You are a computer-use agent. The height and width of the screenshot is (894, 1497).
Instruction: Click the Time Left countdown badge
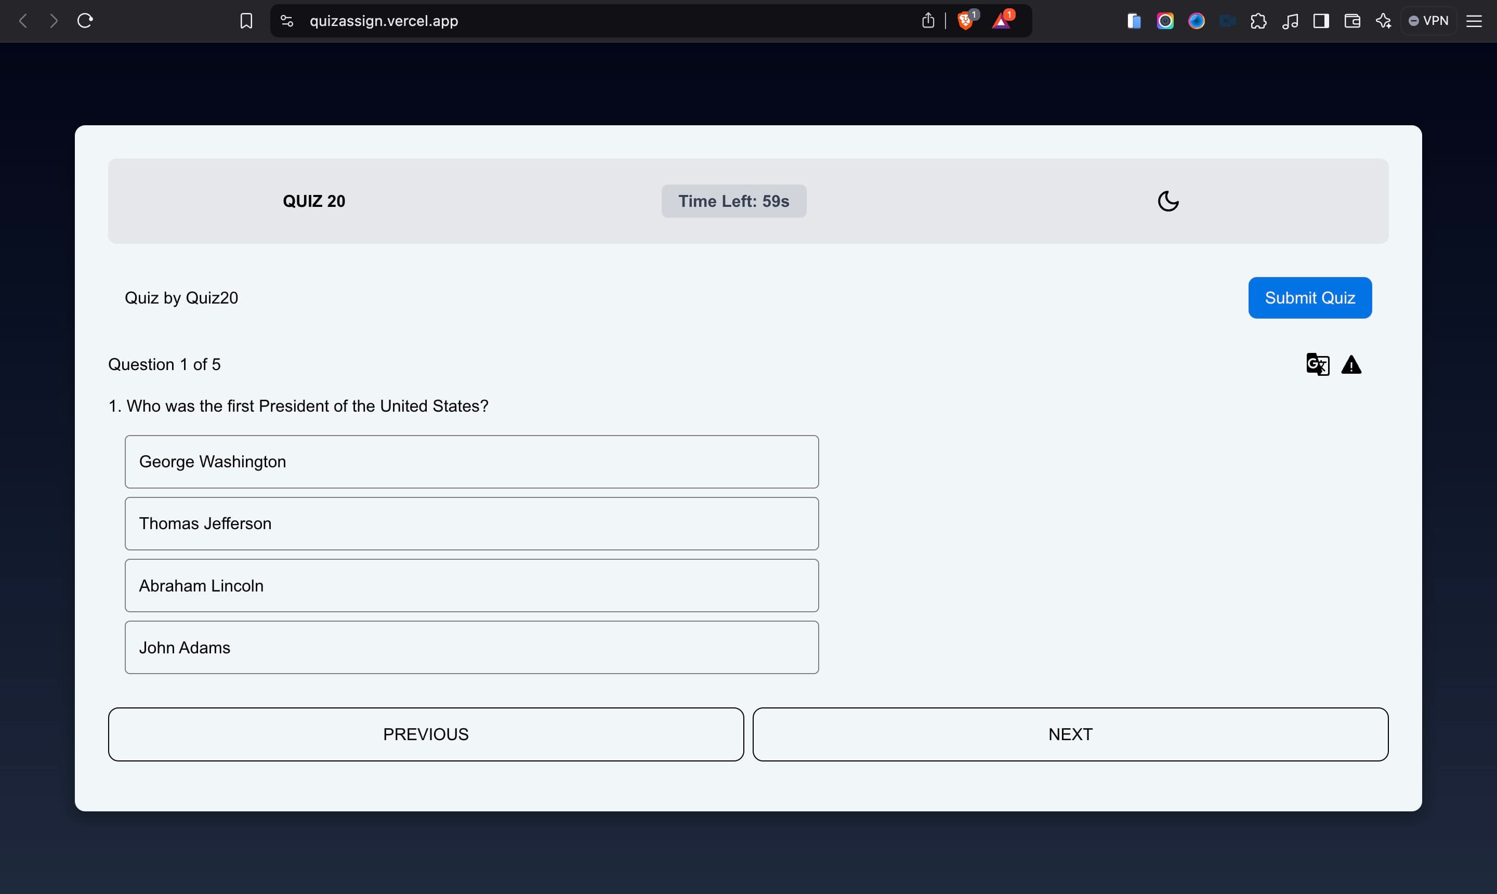pyautogui.click(x=734, y=201)
